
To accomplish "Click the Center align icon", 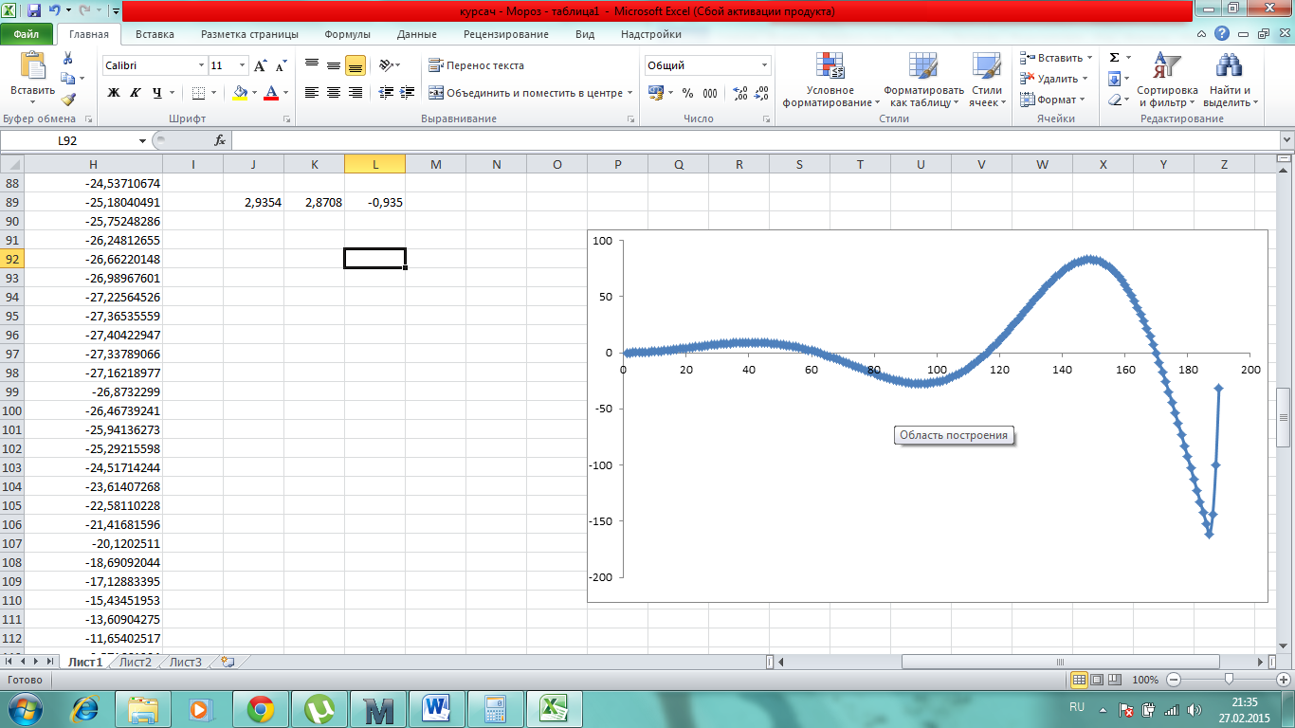I will (x=334, y=93).
